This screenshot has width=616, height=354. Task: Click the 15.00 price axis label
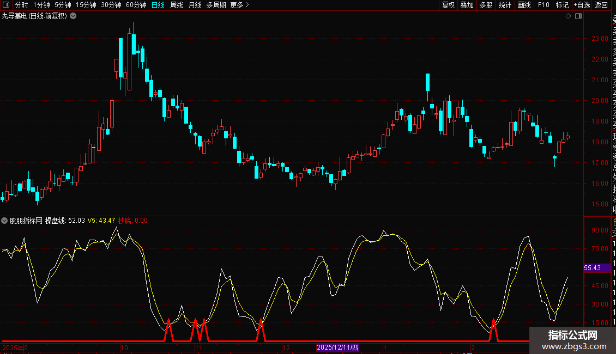pyautogui.click(x=600, y=204)
